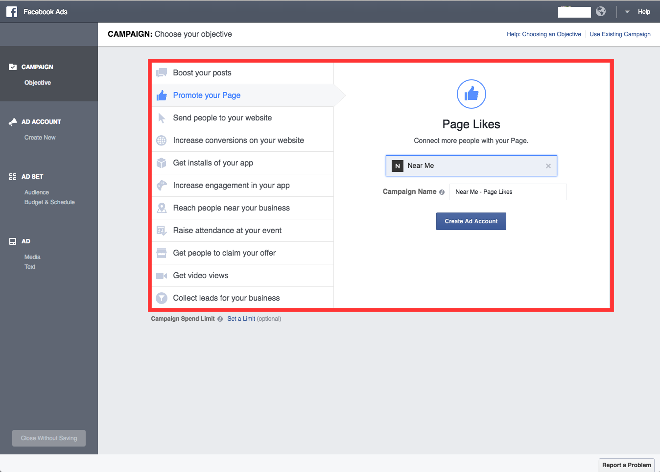The height and width of the screenshot is (472, 660).
Task: Click the Campaign Name info icon
Action: [442, 192]
